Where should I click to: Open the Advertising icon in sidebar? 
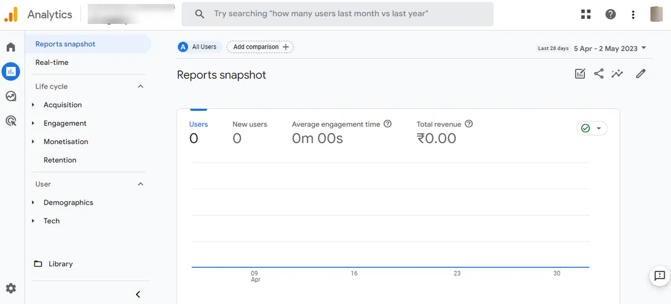11,120
